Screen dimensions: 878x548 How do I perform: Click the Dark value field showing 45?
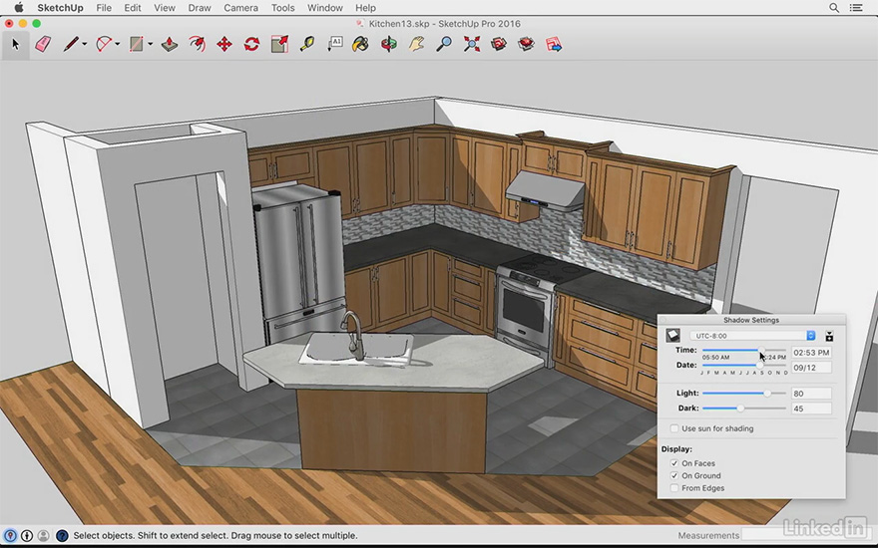(x=811, y=409)
